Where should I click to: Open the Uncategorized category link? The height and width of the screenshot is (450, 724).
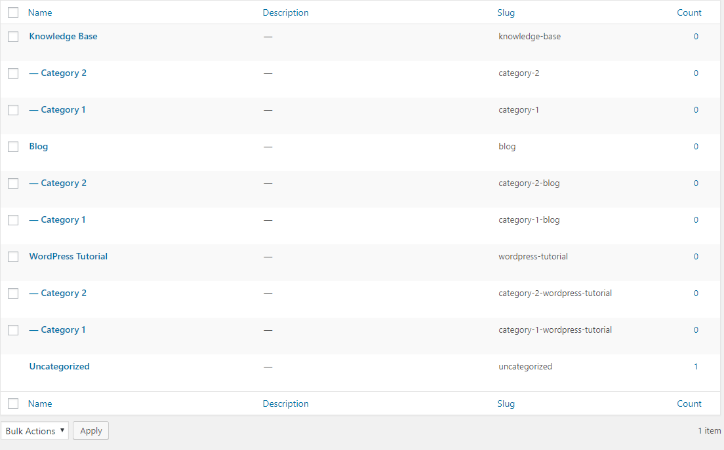click(x=59, y=367)
